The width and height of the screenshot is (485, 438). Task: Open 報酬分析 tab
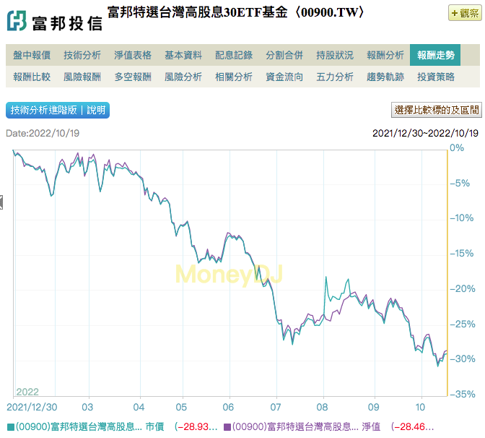click(x=385, y=55)
